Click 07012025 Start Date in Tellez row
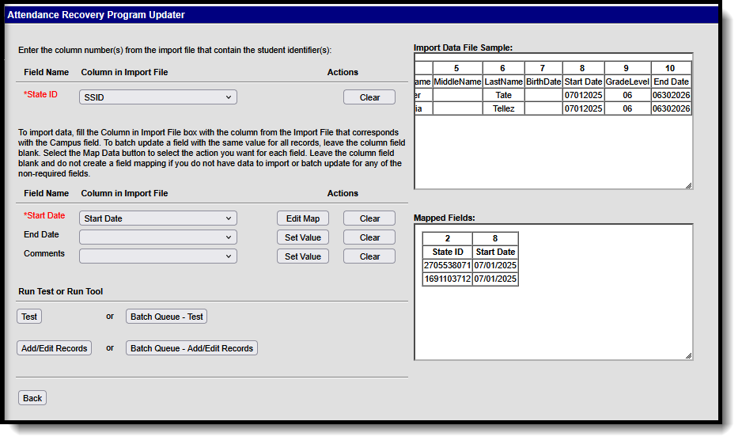This screenshot has width=742, height=444. pos(583,108)
